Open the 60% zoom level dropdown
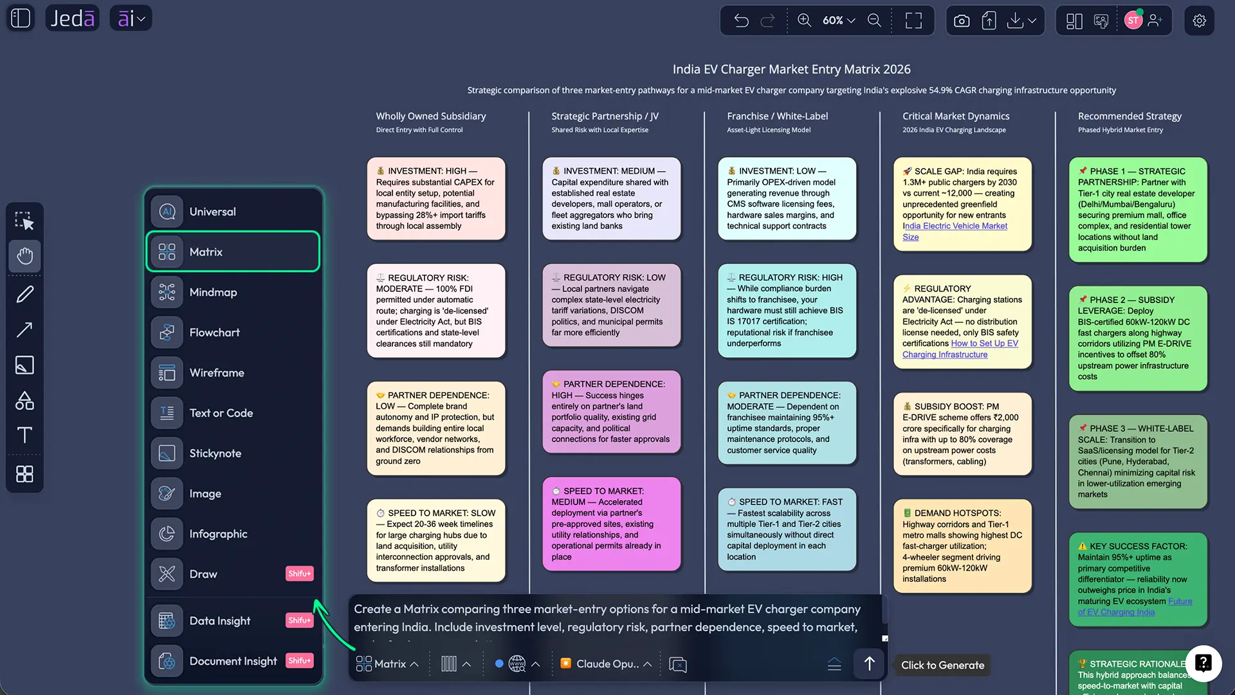The height and width of the screenshot is (695, 1235). tap(839, 21)
